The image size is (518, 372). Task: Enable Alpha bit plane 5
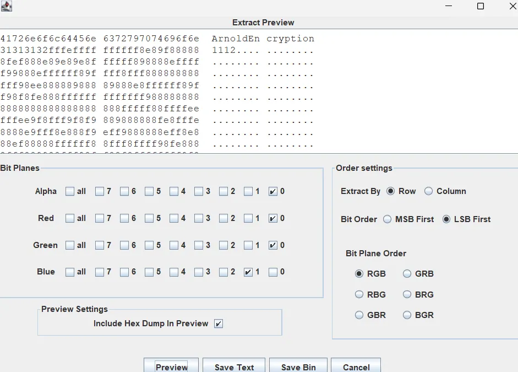149,191
